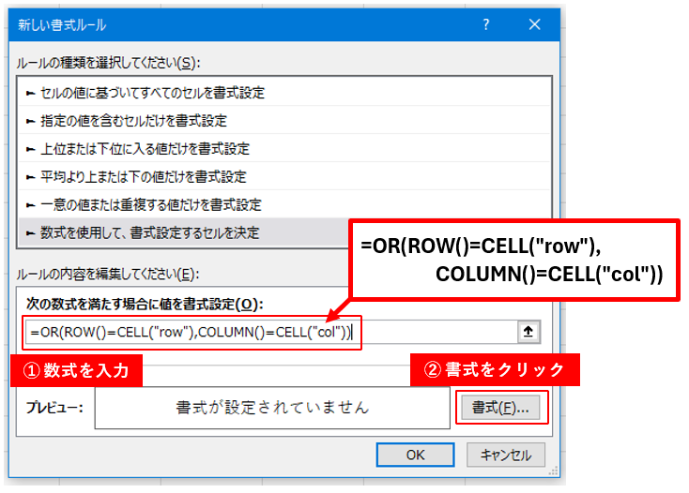Click the ルールの種類を選択してください(S) label
This screenshot has width=689, height=493.
pyautogui.click(x=109, y=63)
